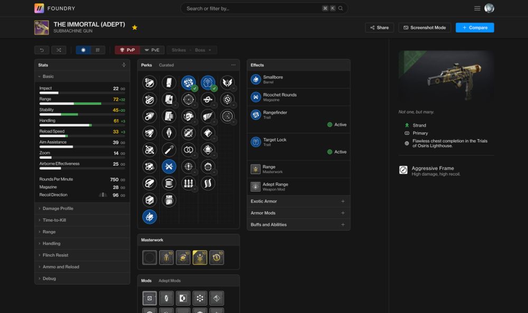Viewport: 528px width, 313px height.
Task: Switch to the Curated perks tab
Action: 166,65
